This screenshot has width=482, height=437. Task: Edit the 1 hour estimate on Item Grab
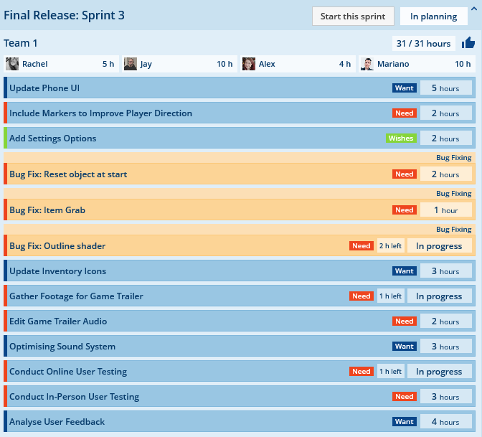click(x=445, y=210)
